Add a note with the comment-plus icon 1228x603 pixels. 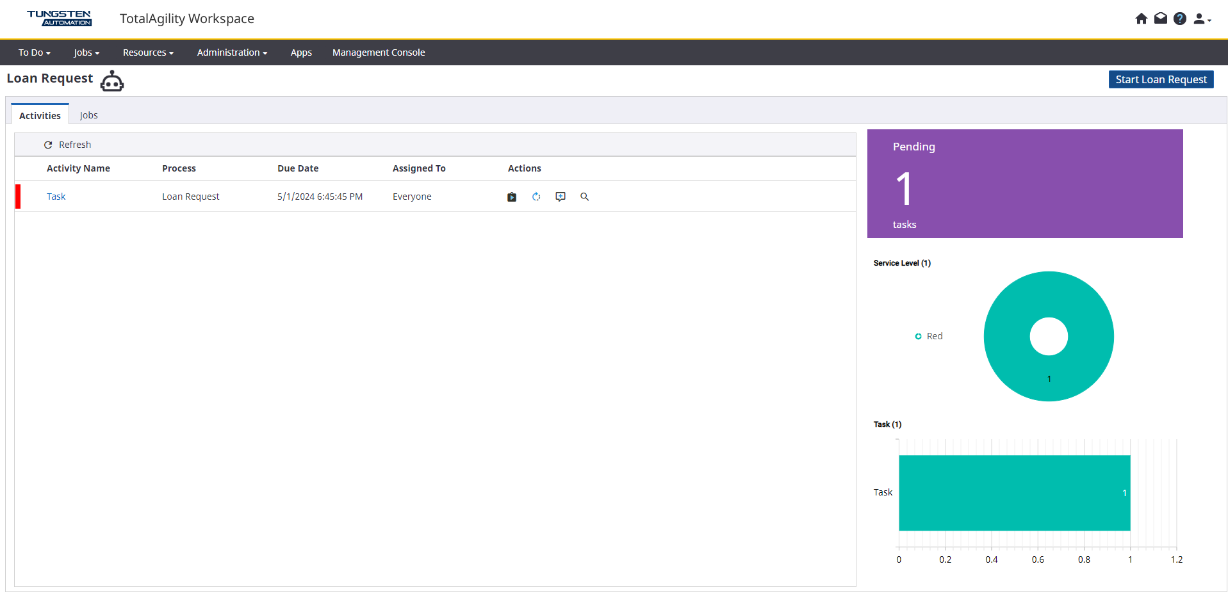[561, 197]
